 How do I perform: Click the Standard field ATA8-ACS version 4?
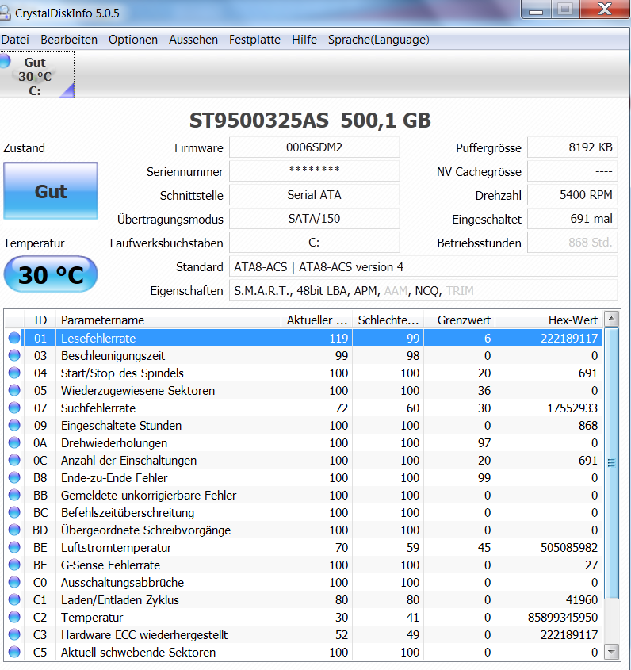coord(423,266)
